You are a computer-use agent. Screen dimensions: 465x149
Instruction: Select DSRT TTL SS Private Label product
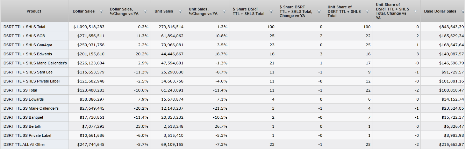point(27,135)
